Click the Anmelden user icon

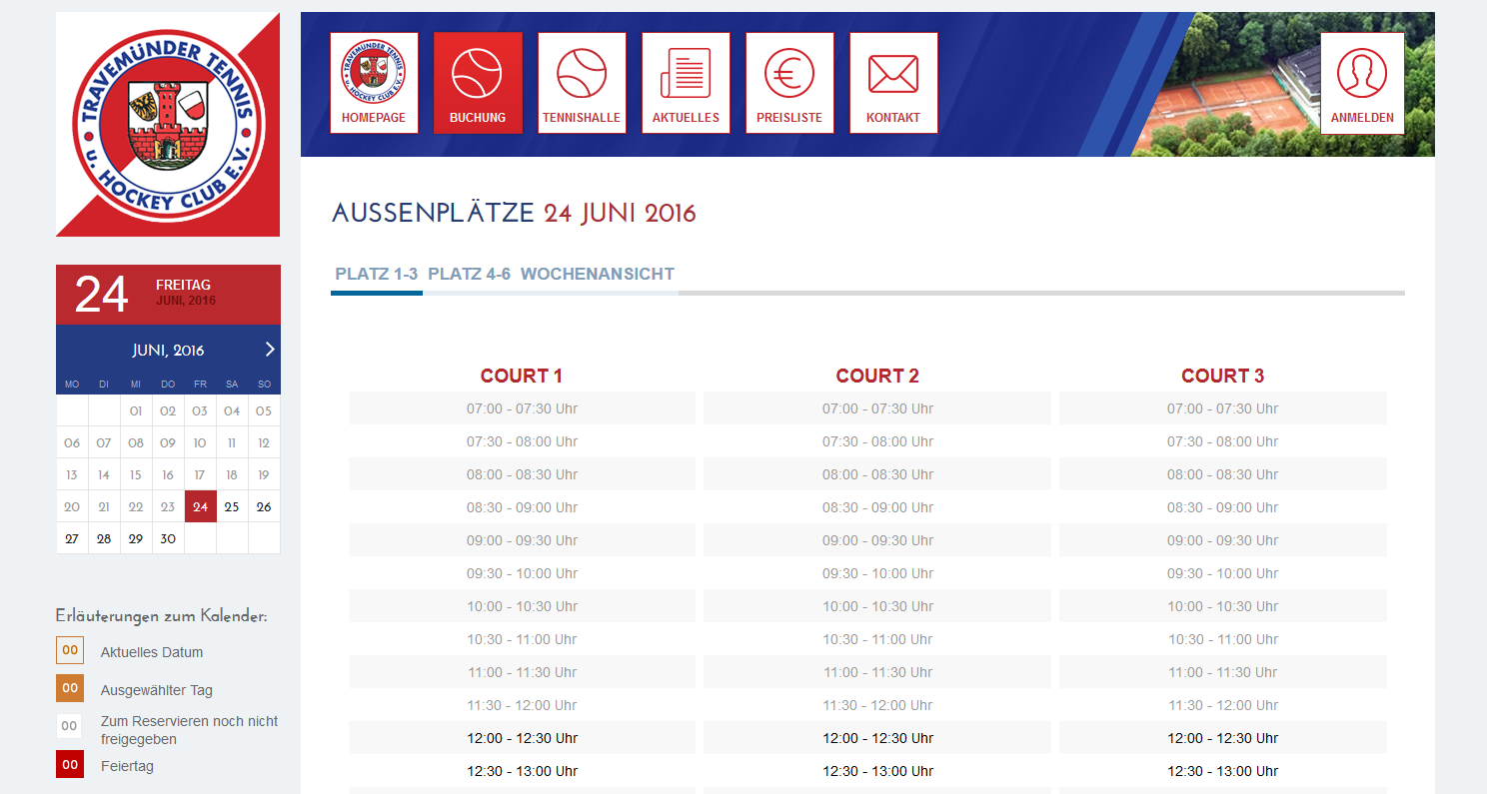click(1362, 74)
